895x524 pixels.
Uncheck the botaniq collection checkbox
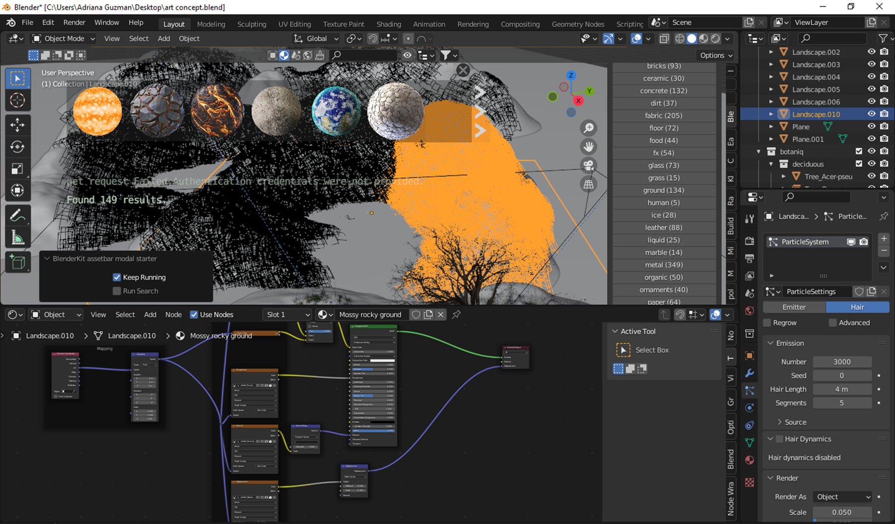tap(859, 151)
